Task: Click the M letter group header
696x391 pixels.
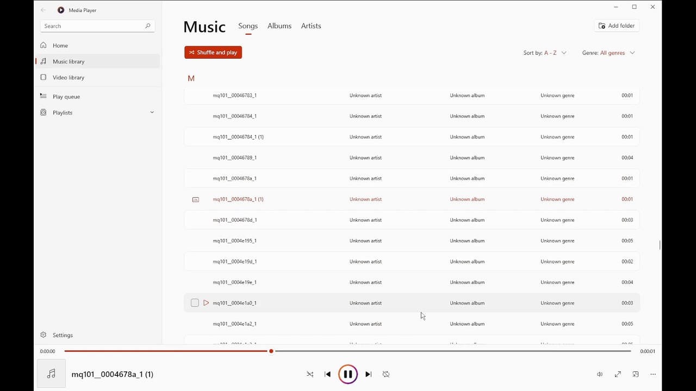Action: coord(191,78)
